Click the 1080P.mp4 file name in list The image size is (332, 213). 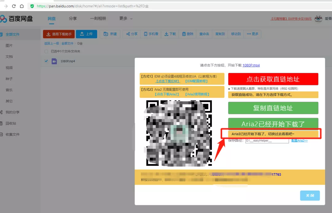68,61
